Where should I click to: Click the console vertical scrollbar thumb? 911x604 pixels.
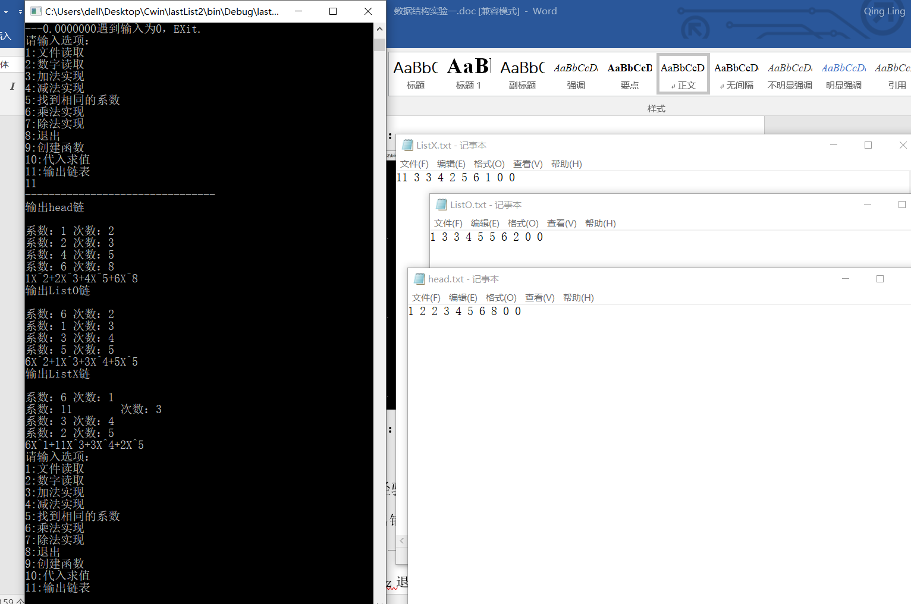click(x=379, y=45)
